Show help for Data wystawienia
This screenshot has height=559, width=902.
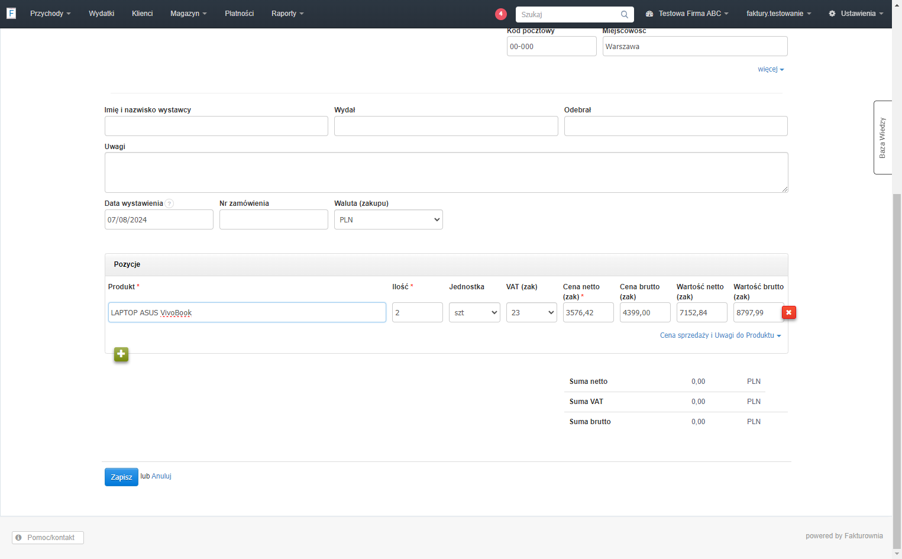click(169, 203)
